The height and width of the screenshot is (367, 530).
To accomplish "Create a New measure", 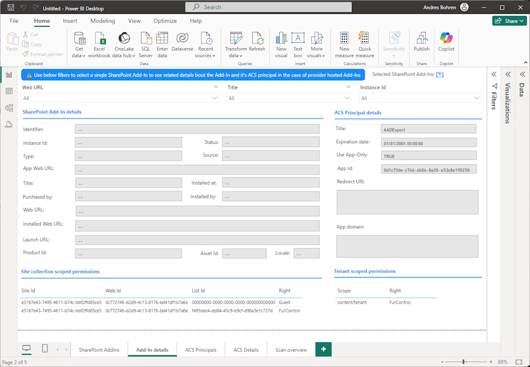I will click(344, 44).
